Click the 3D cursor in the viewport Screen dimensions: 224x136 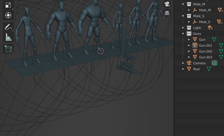(101, 51)
